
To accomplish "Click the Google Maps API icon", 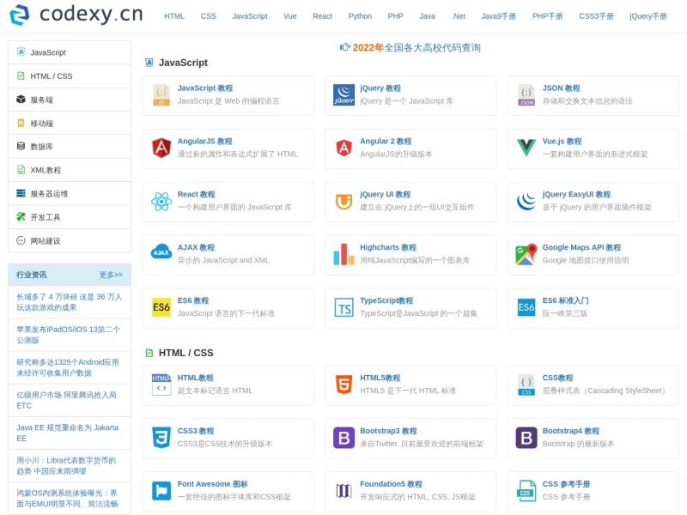I will 526,254.
